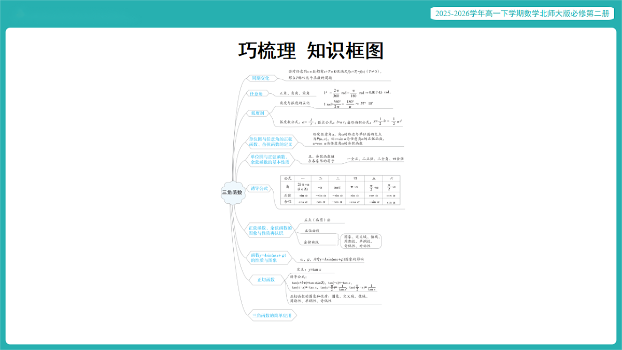This screenshot has height=350, width=622.
Task: Click the text '正角、负角、零角'
Action: tap(294, 93)
